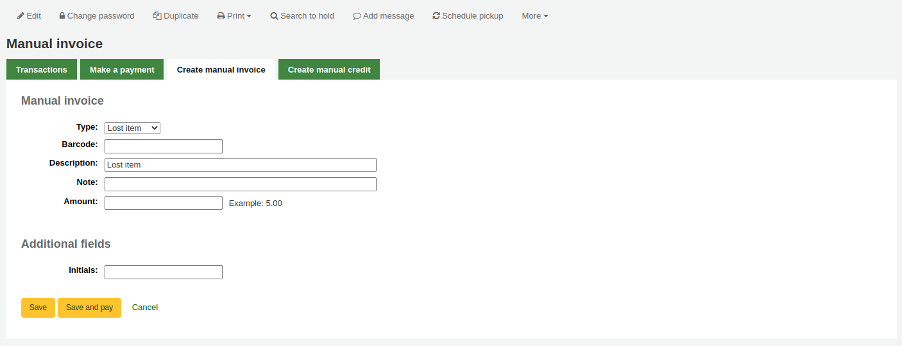The height and width of the screenshot is (346, 902).
Task: Cancel the manual invoice form
Action: point(145,307)
